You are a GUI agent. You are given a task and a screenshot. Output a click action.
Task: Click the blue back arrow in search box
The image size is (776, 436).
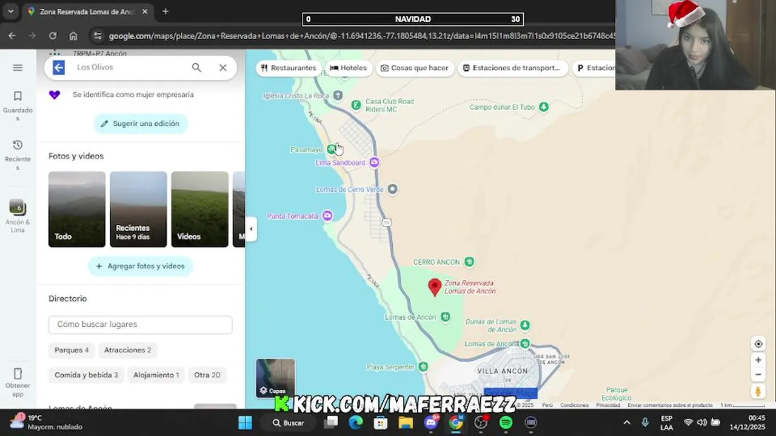coord(59,68)
